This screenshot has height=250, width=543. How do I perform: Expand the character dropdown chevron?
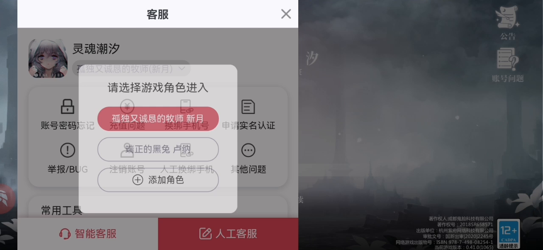(x=182, y=68)
